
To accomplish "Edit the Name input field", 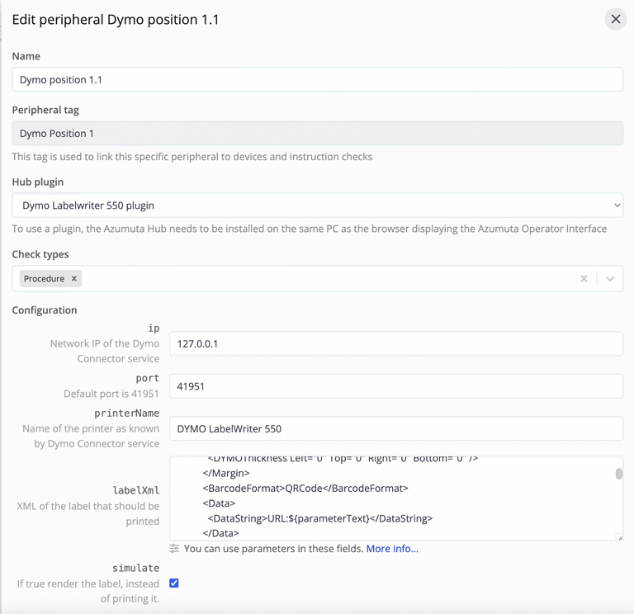I will point(317,79).
